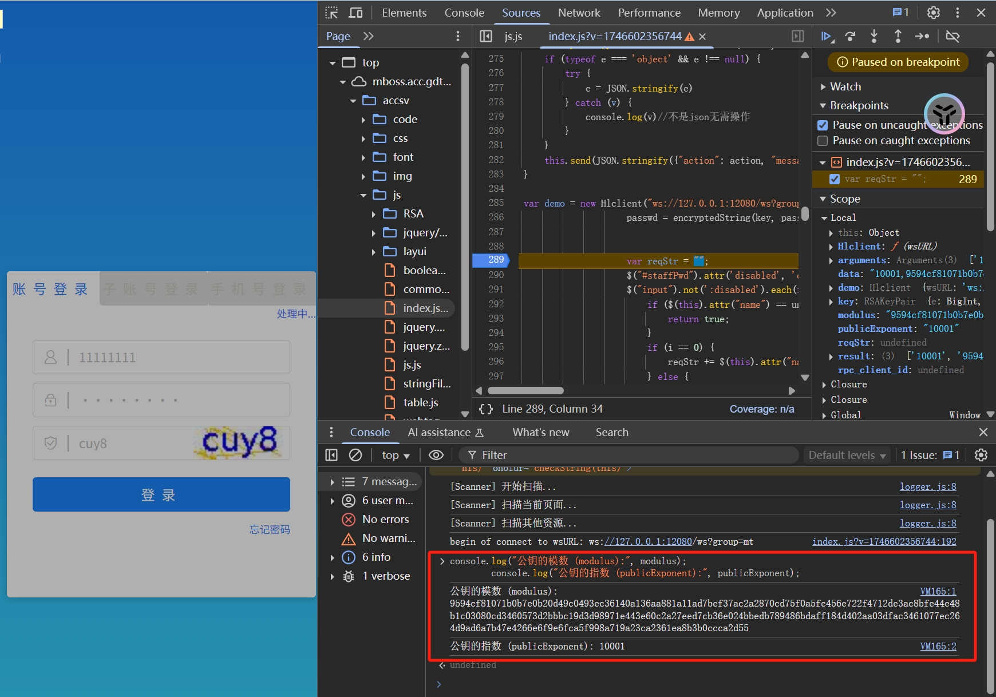
Task: Click the Resume script execution icon
Action: click(826, 37)
